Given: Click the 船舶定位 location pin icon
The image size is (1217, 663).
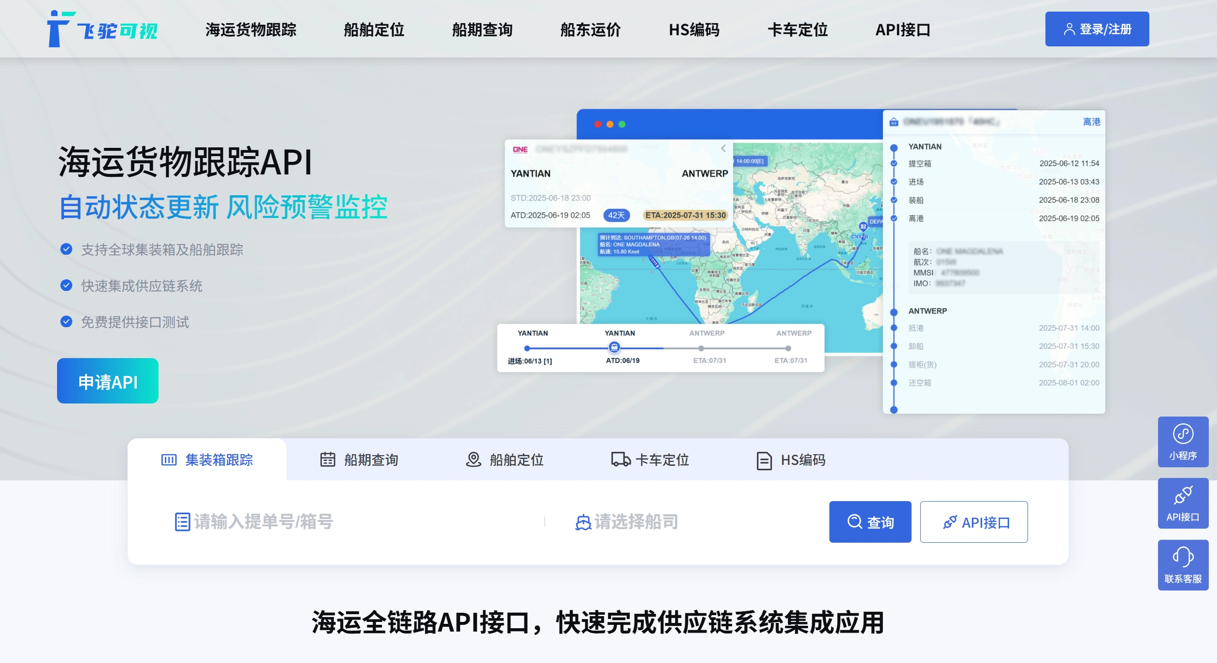Looking at the screenshot, I should 473,460.
